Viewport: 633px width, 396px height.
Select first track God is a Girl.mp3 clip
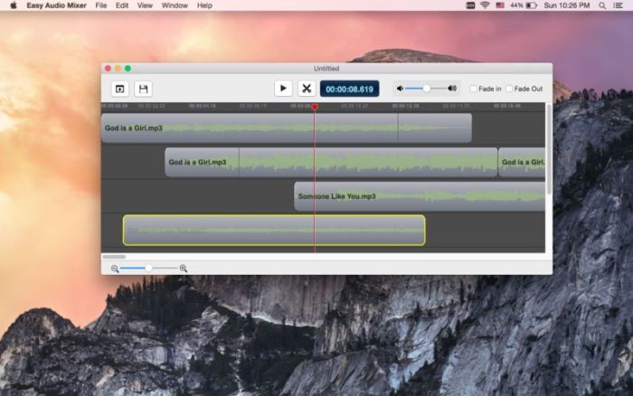pos(287,128)
